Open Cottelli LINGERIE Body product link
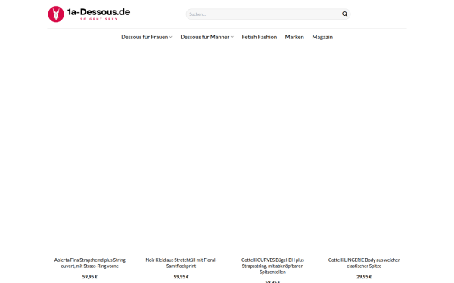Image resolution: width=454 pixels, height=283 pixels. tap(364, 263)
